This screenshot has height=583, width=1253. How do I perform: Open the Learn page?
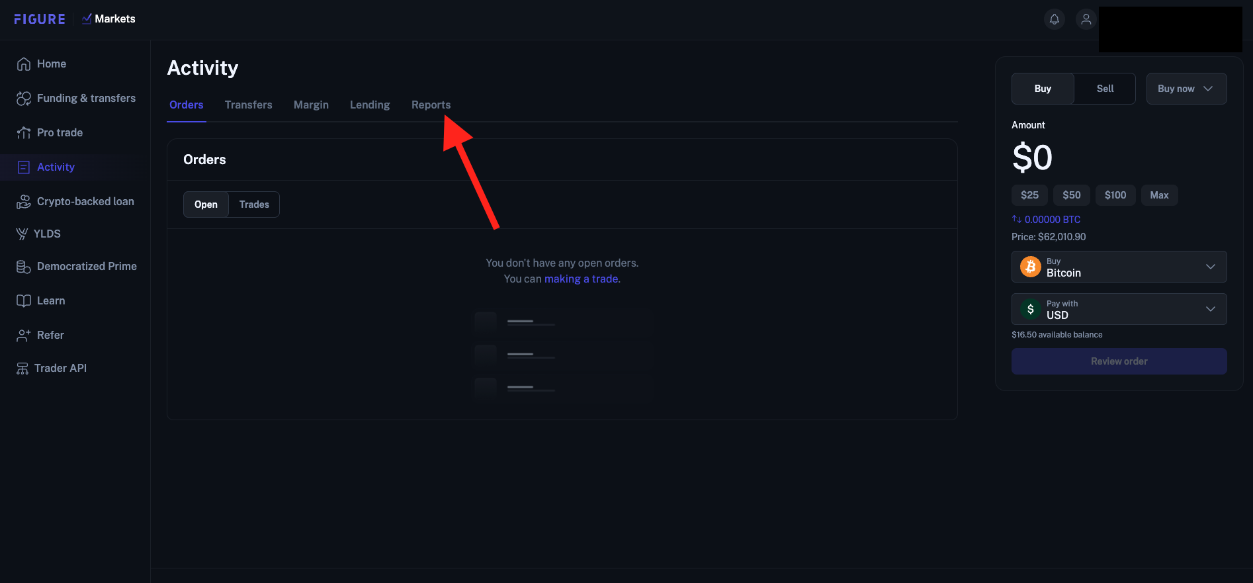pyautogui.click(x=51, y=301)
